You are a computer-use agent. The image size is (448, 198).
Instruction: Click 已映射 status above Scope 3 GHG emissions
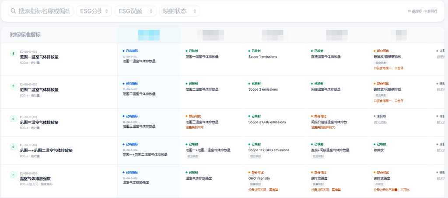coord(254,116)
